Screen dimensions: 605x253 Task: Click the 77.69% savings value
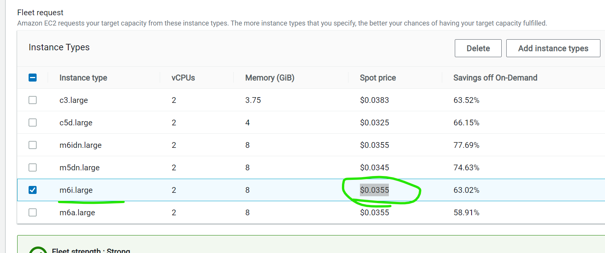466,145
